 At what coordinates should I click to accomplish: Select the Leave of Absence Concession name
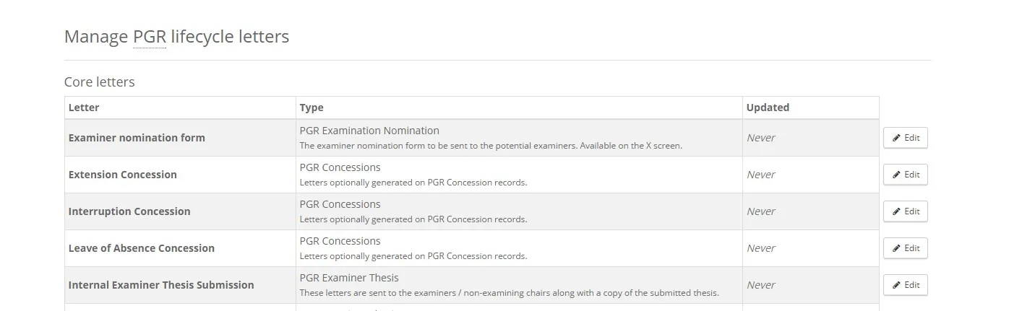pos(142,248)
